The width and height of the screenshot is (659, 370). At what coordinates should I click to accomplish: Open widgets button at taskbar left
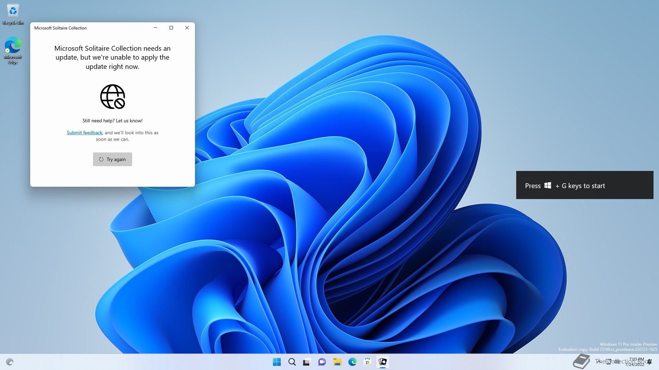coord(10,362)
